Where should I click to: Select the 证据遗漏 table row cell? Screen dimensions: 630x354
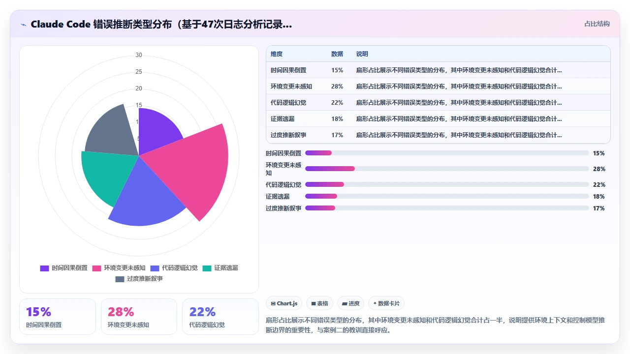click(x=283, y=119)
